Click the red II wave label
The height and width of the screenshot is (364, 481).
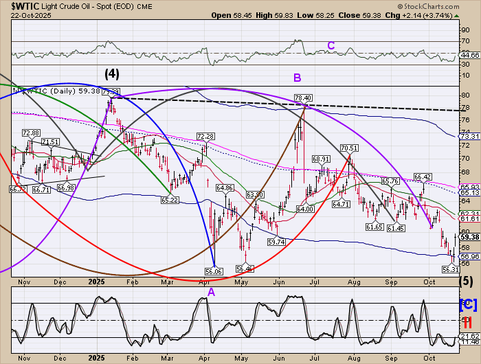467,321
